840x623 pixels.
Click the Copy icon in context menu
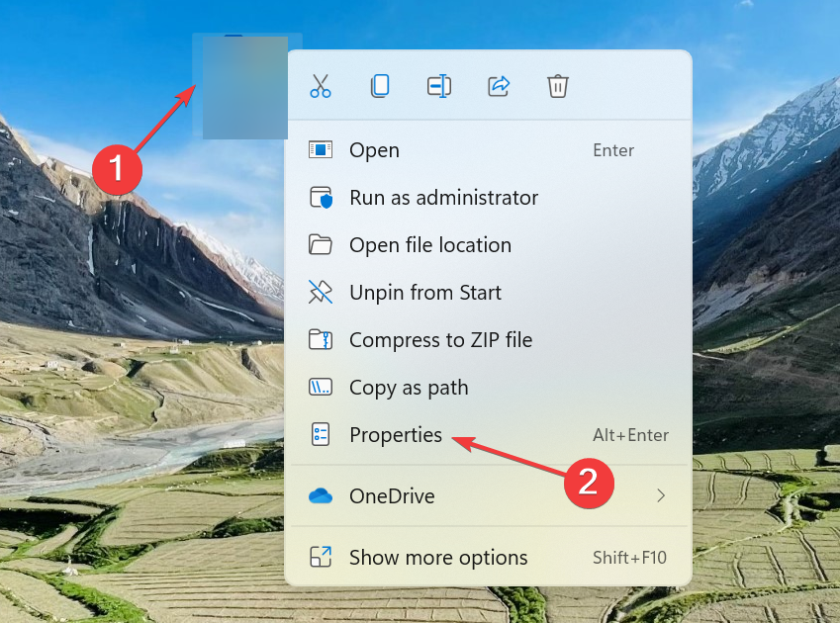click(380, 86)
